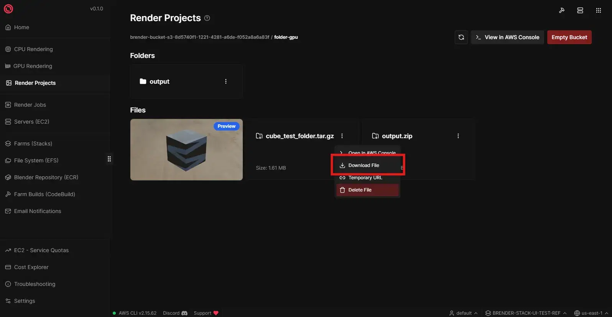Click the refresh bucket icon button

[461, 37]
